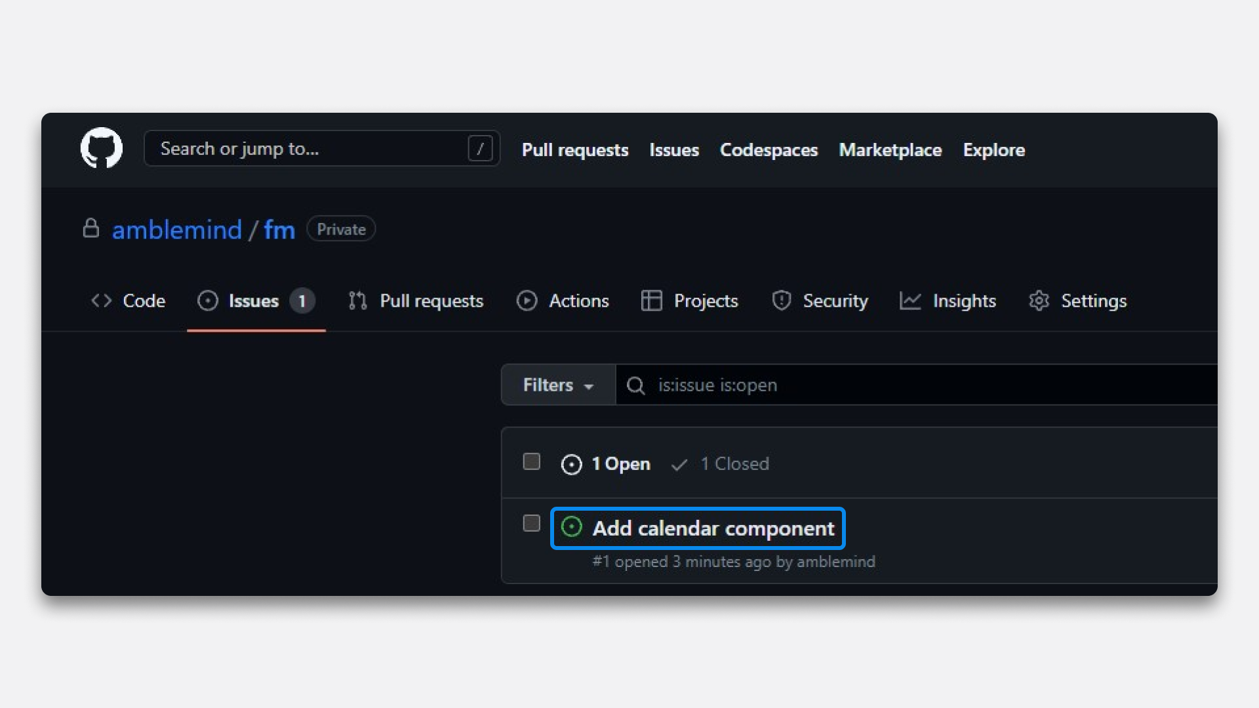Check the Add calendar component issue checkbox
The height and width of the screenshot is (708, 1259).
tap(531, 524)
